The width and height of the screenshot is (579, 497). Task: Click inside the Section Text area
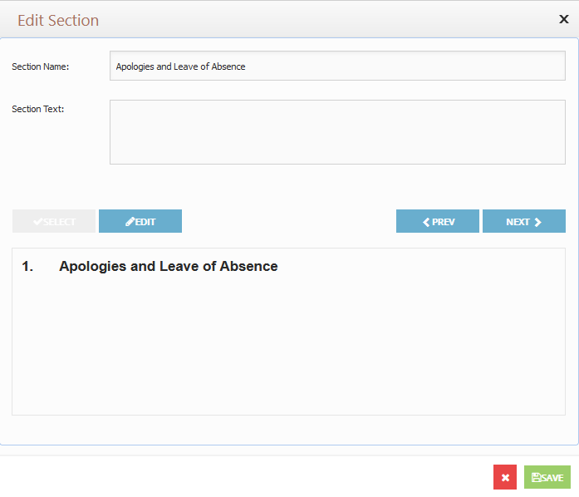(337, 132)
